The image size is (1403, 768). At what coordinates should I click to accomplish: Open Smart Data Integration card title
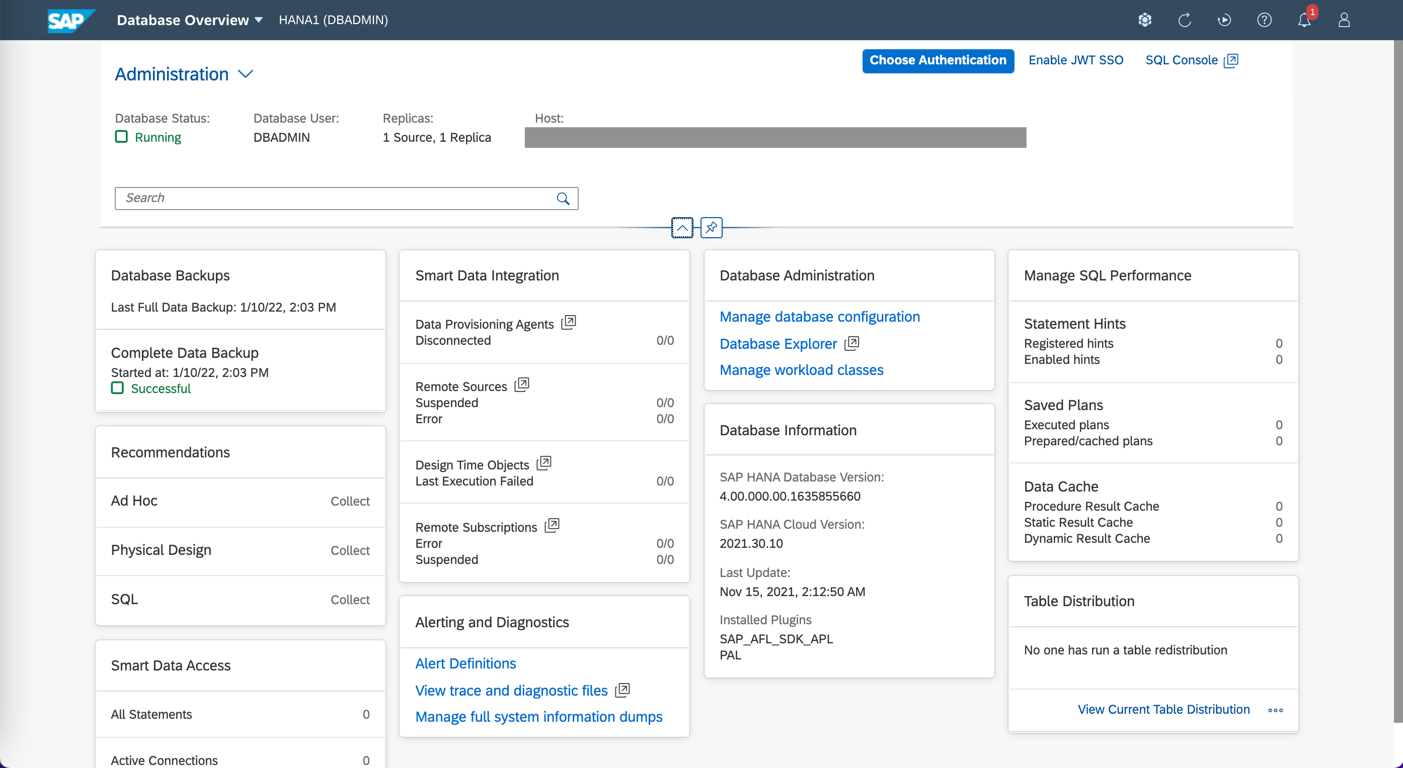point(487,276)
